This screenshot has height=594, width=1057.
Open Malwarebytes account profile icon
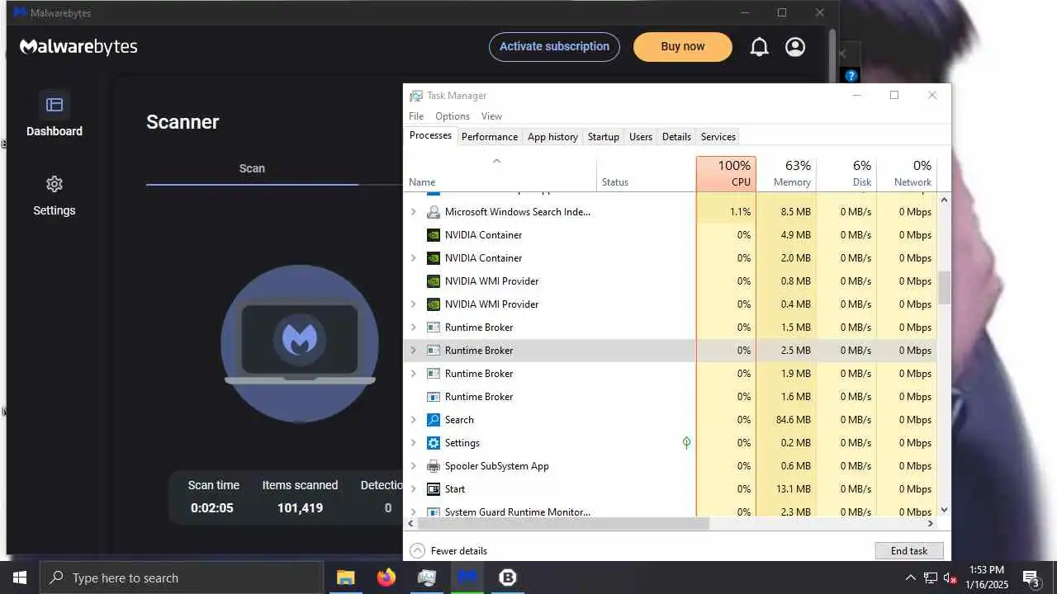click(795, 47)
